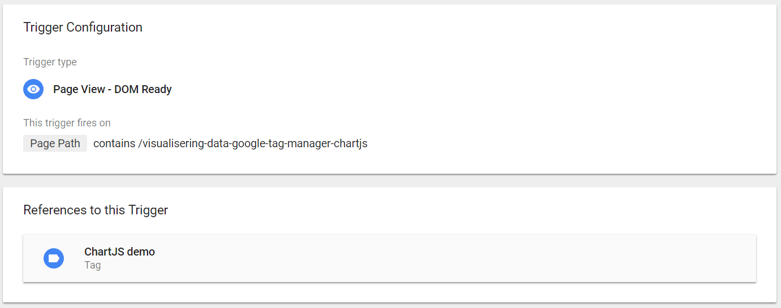
Task: Click blank space right of Page View type
Action: point(452,89)
